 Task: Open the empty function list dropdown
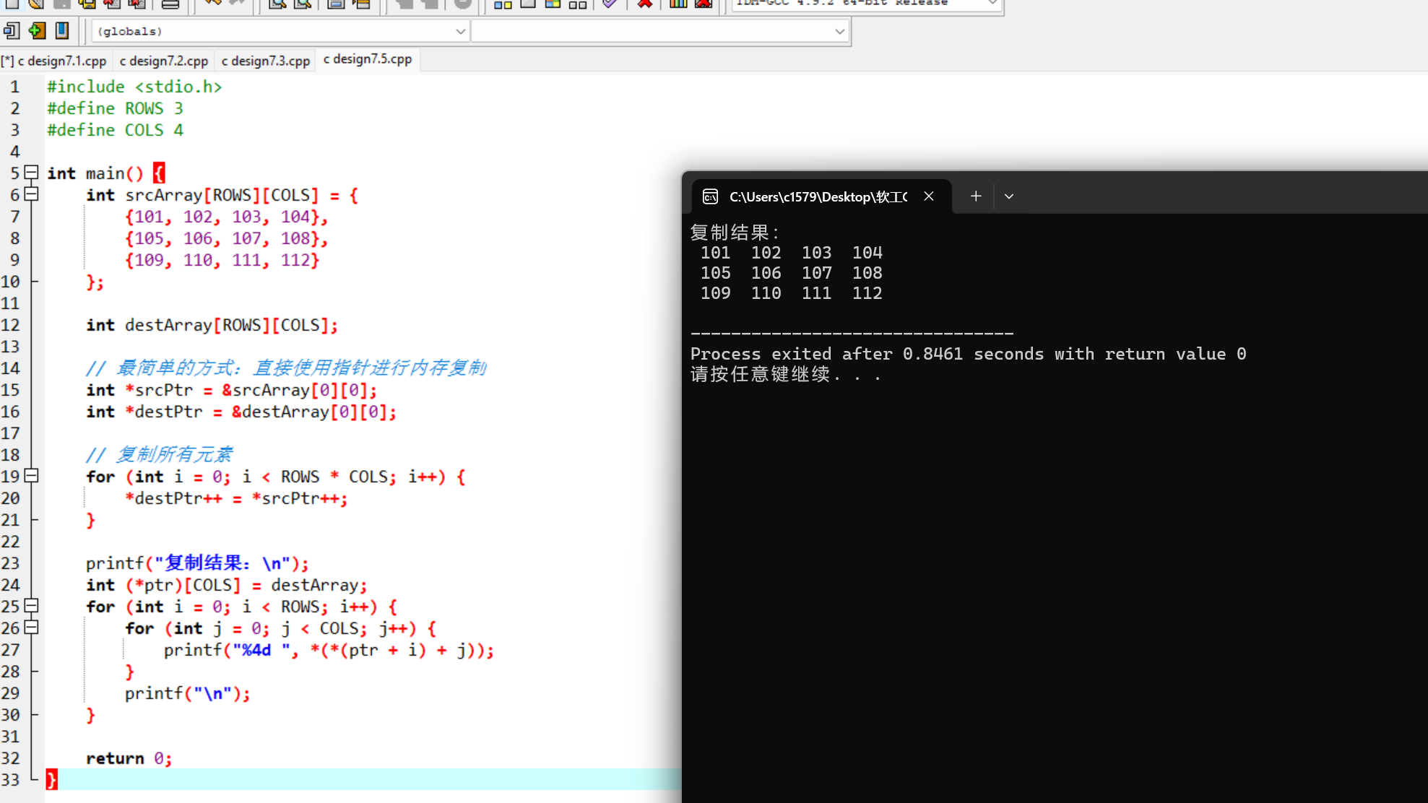839,31
